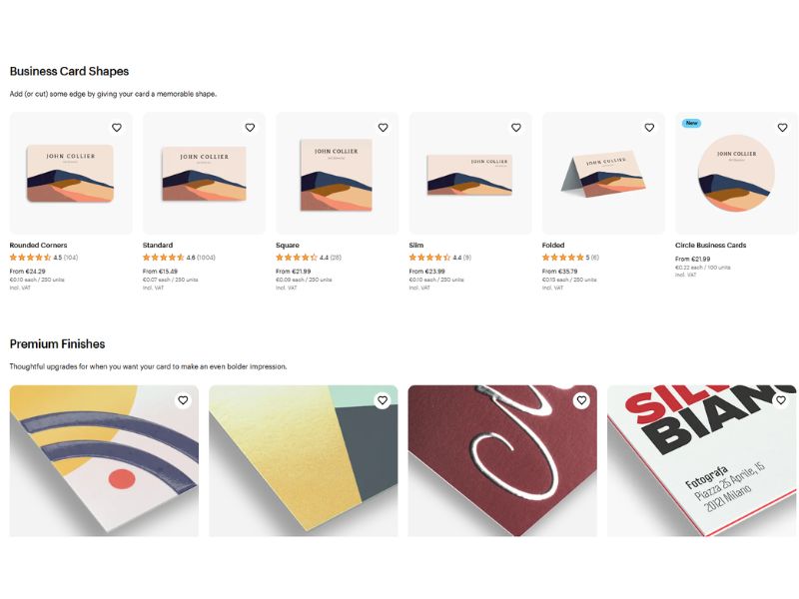Go to Folded business card title
Screen dimensions: 799x599
point(553,245)
